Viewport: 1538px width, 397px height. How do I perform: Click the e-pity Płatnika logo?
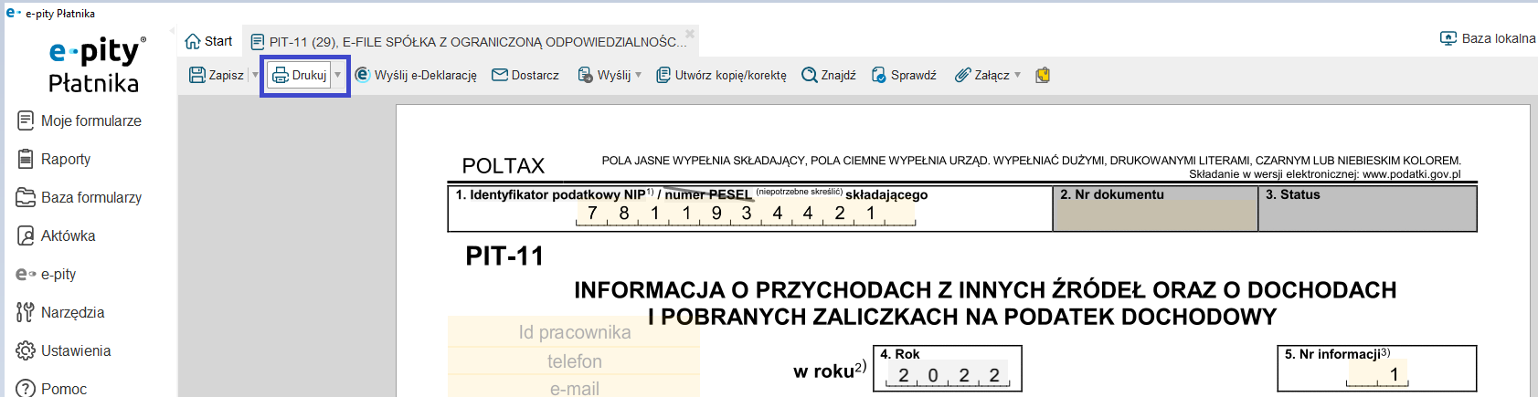(95, 66)
